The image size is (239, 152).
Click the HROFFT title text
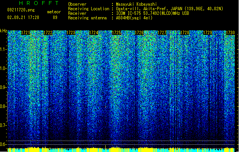coord(39,3)
